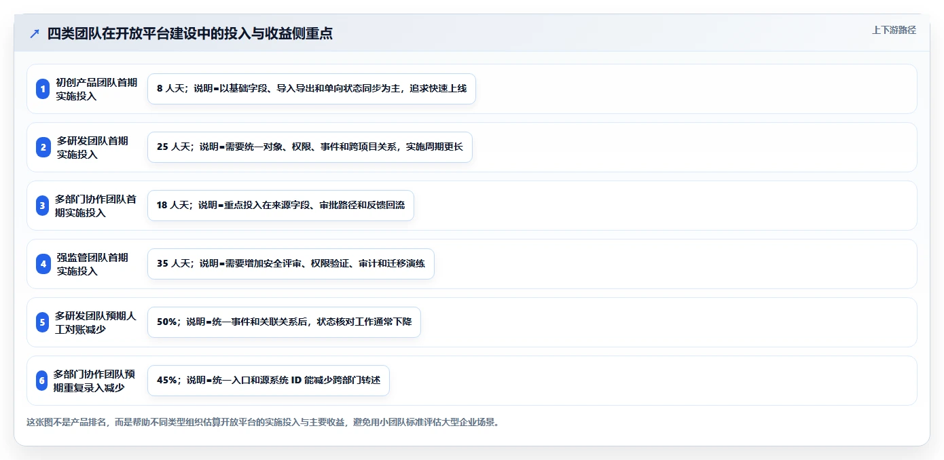Select the 初创产品团队首期实施投入 label

pos(96,89)
